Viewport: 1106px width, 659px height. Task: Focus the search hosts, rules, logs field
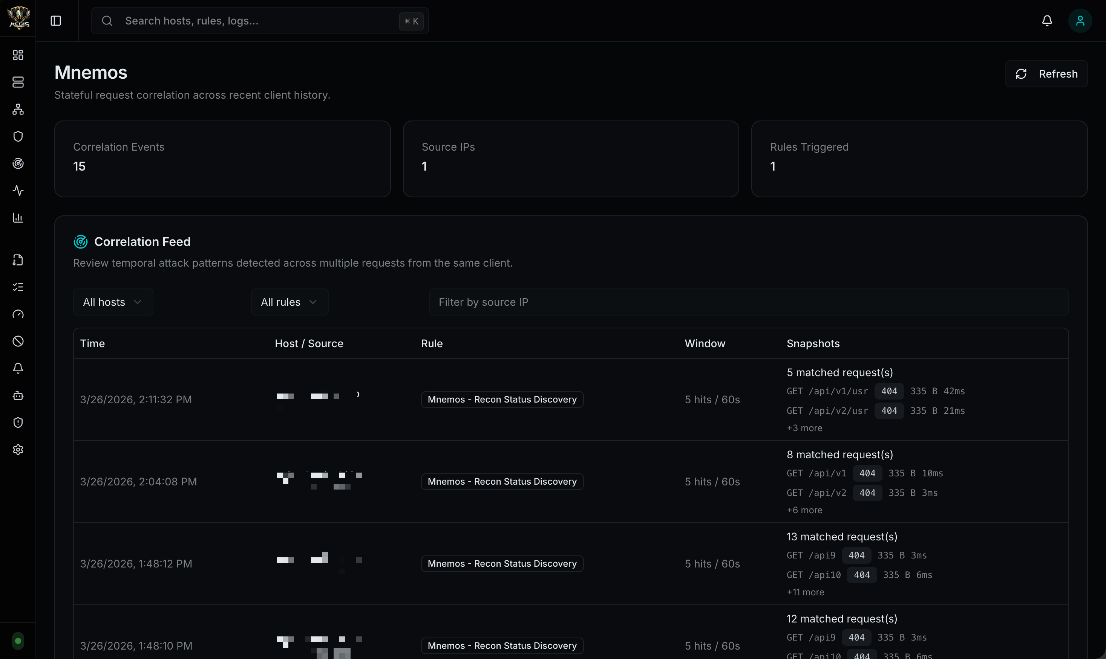(x=260, y=21)
